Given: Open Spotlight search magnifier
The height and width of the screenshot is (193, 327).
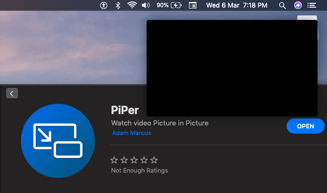Looking at the screenshot, I should click(x=282, y=5).
